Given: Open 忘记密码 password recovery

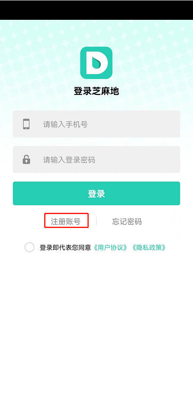Looking at the screenshot, I should point(127,222).
